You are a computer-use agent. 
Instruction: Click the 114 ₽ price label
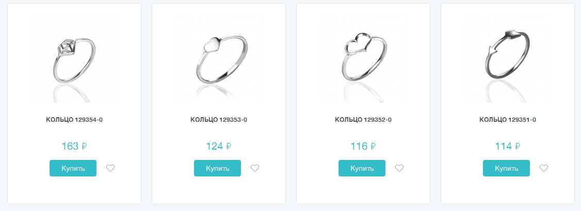(508, 146)
